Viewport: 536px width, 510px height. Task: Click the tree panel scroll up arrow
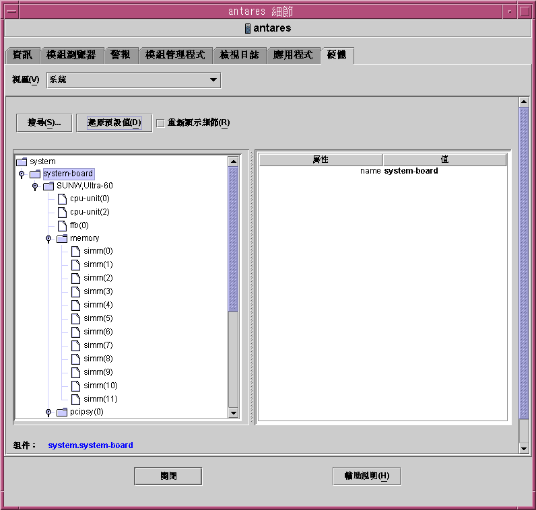click(x=233, y=161)
